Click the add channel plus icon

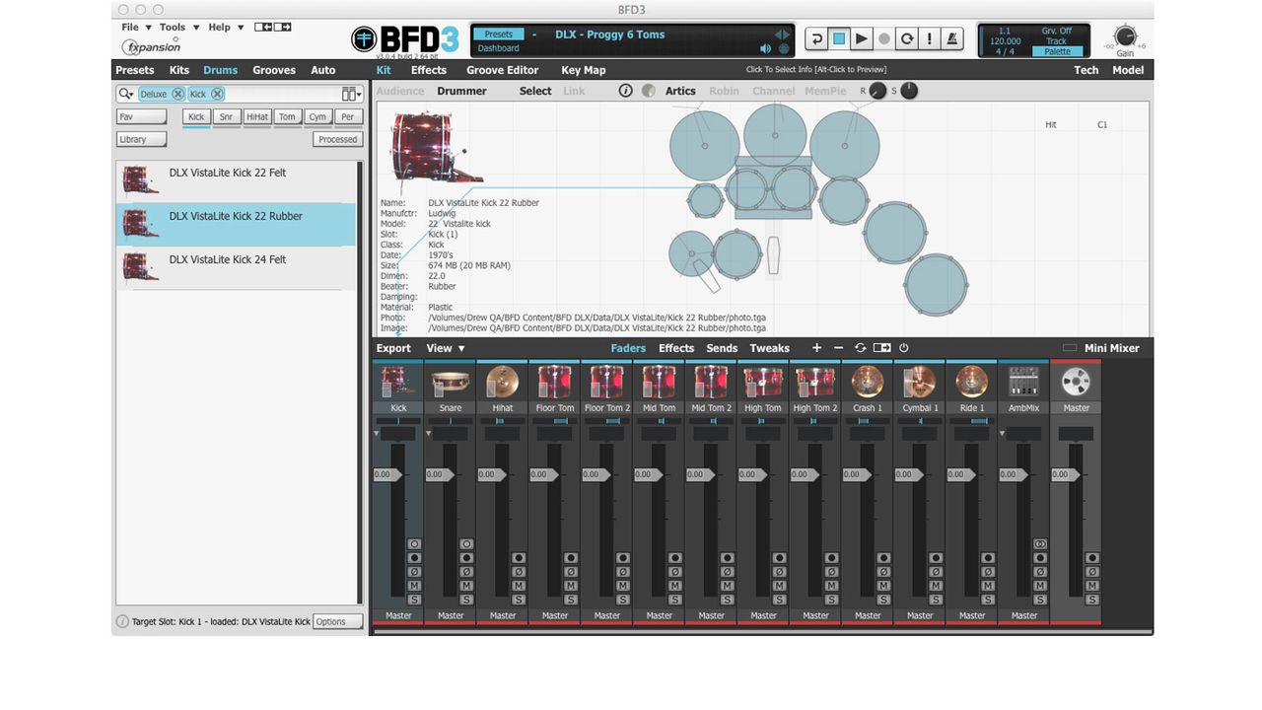(x=816, y=348)
